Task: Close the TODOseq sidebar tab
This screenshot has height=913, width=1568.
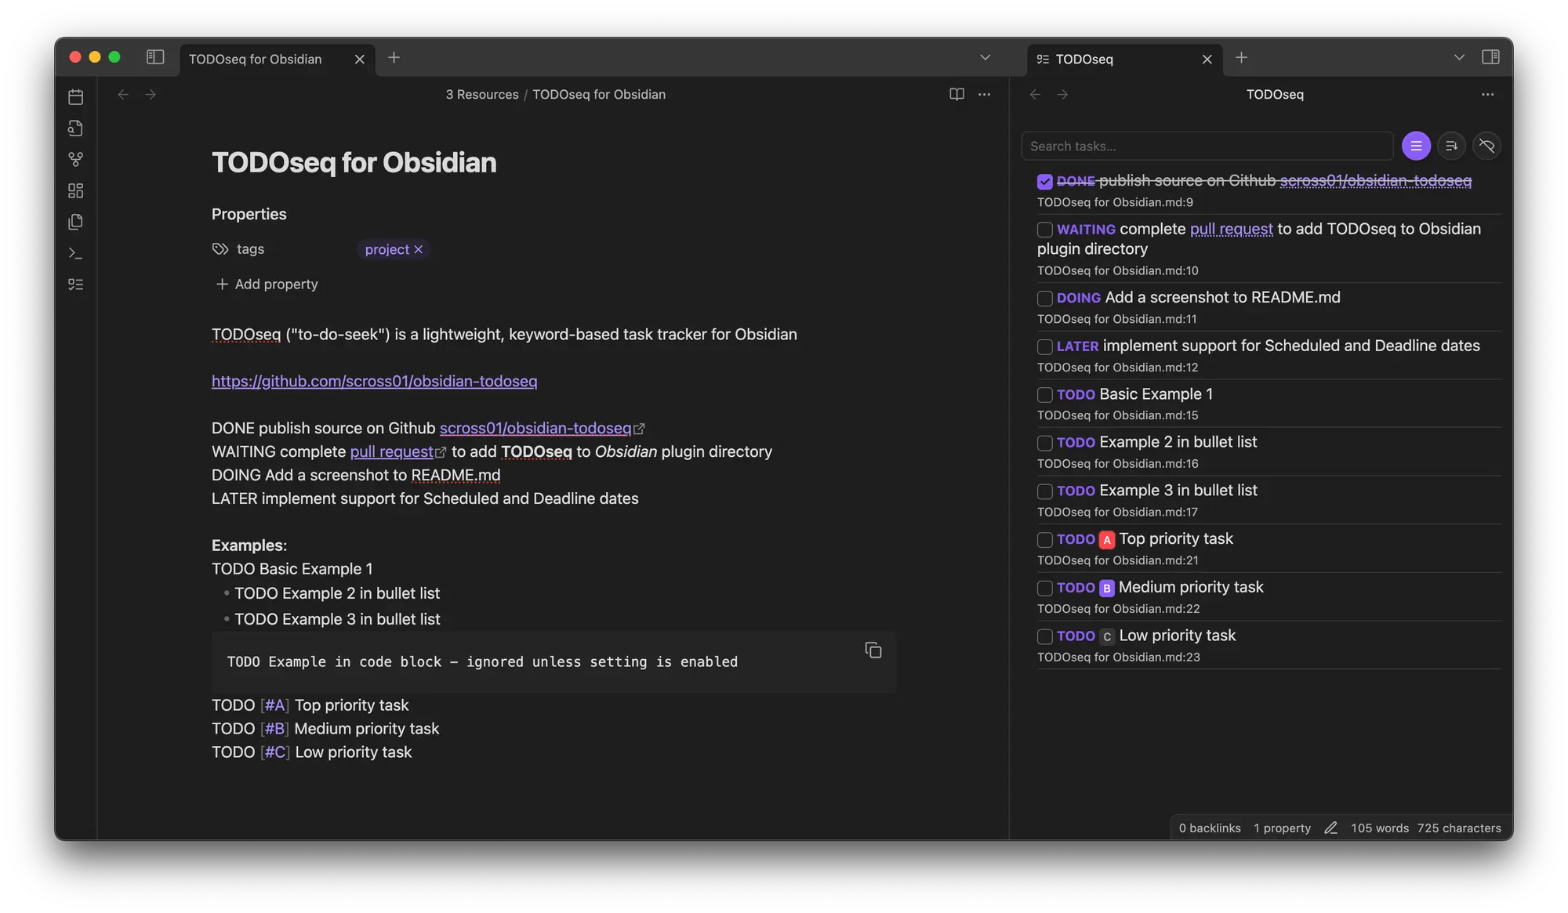Action: pyautogui.click(x=1207, y=60)
